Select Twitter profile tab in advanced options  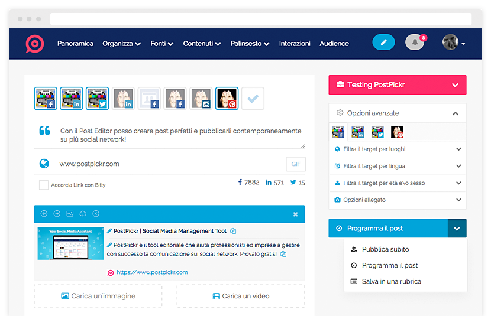[x=377, y=132]
